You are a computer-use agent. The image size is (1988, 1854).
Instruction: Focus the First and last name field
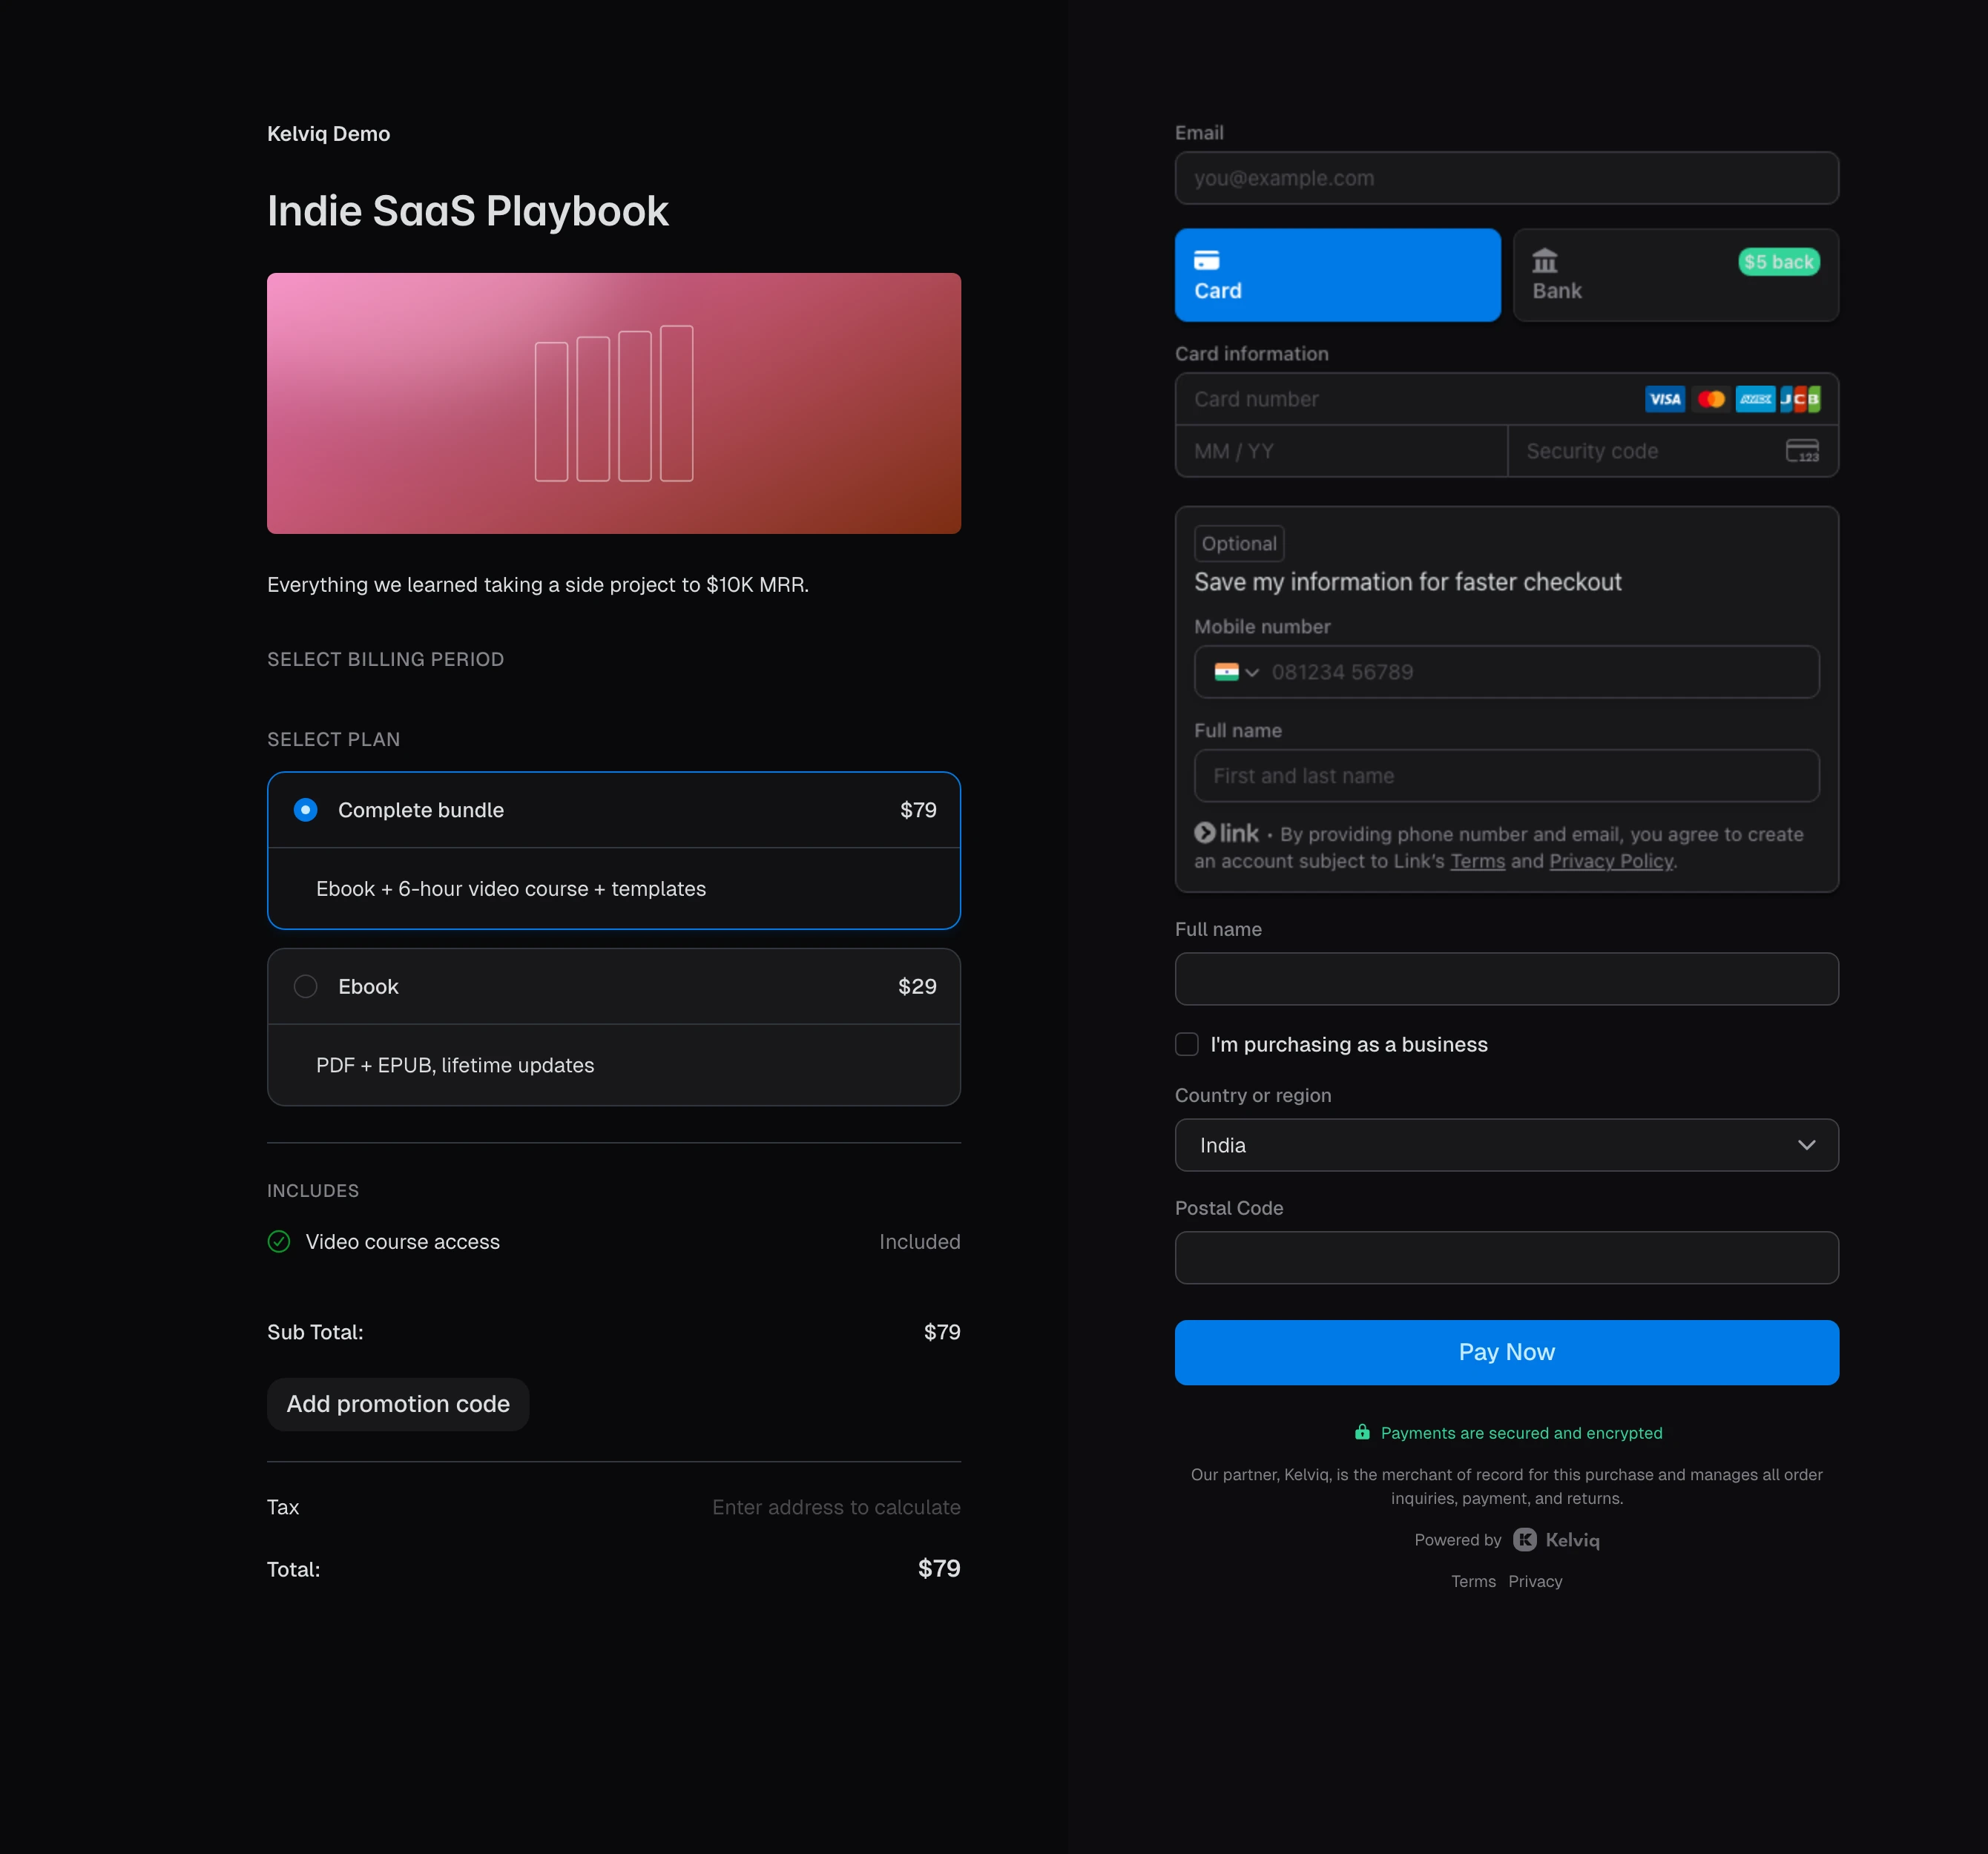click(x=1506, y=776)
